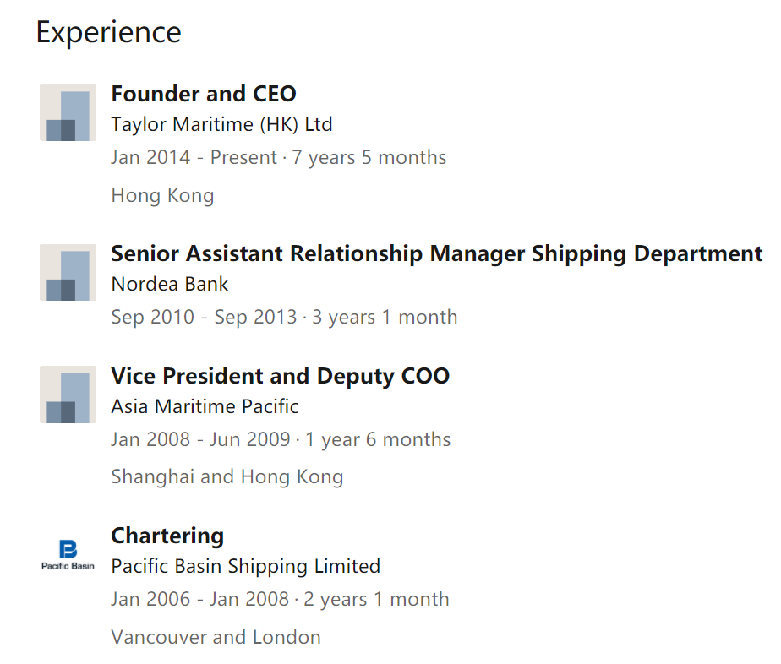Image resolution: width=781 pixels, height=664 pixels.
Task: Open the Pacific Basin company logo
Action: point(68,554)
